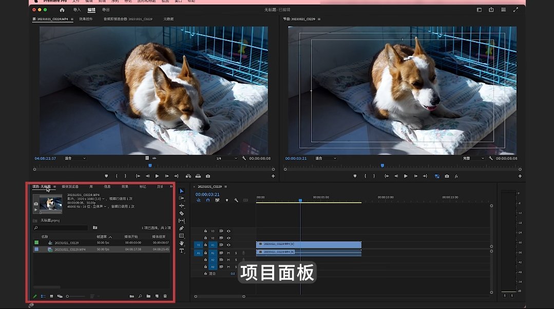The image size is (554, 309).
Task: Switch to Media Browser tab
Action: [70, 186]
